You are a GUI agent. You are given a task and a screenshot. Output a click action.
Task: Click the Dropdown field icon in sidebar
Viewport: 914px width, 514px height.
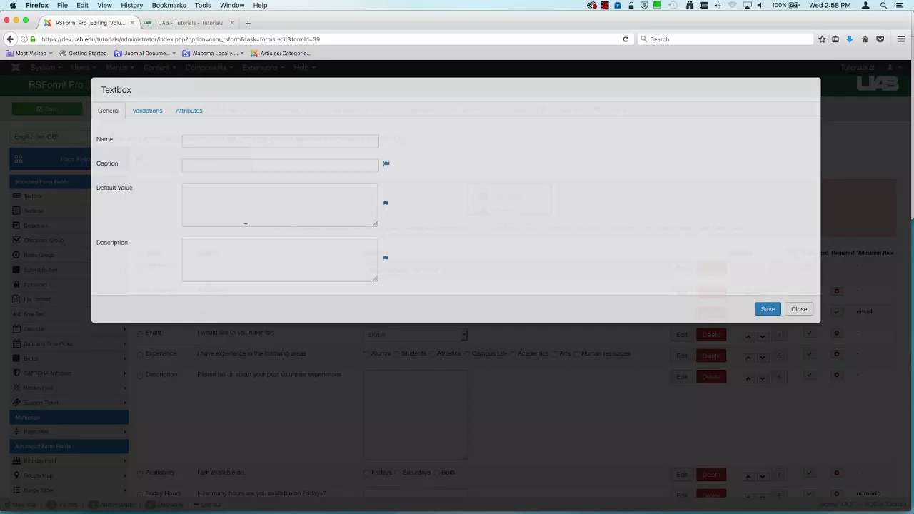click(16, 226)
